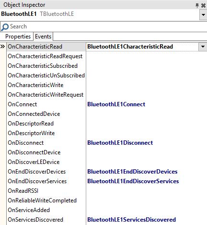
Task: Click the BluetoothLE1EndDiscoverDevices handler value
Action: tap(132, 172)
